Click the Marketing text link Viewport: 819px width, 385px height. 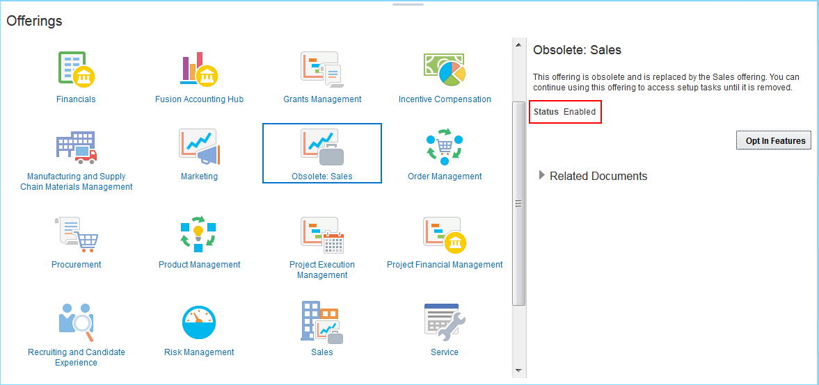click(199, 177)
